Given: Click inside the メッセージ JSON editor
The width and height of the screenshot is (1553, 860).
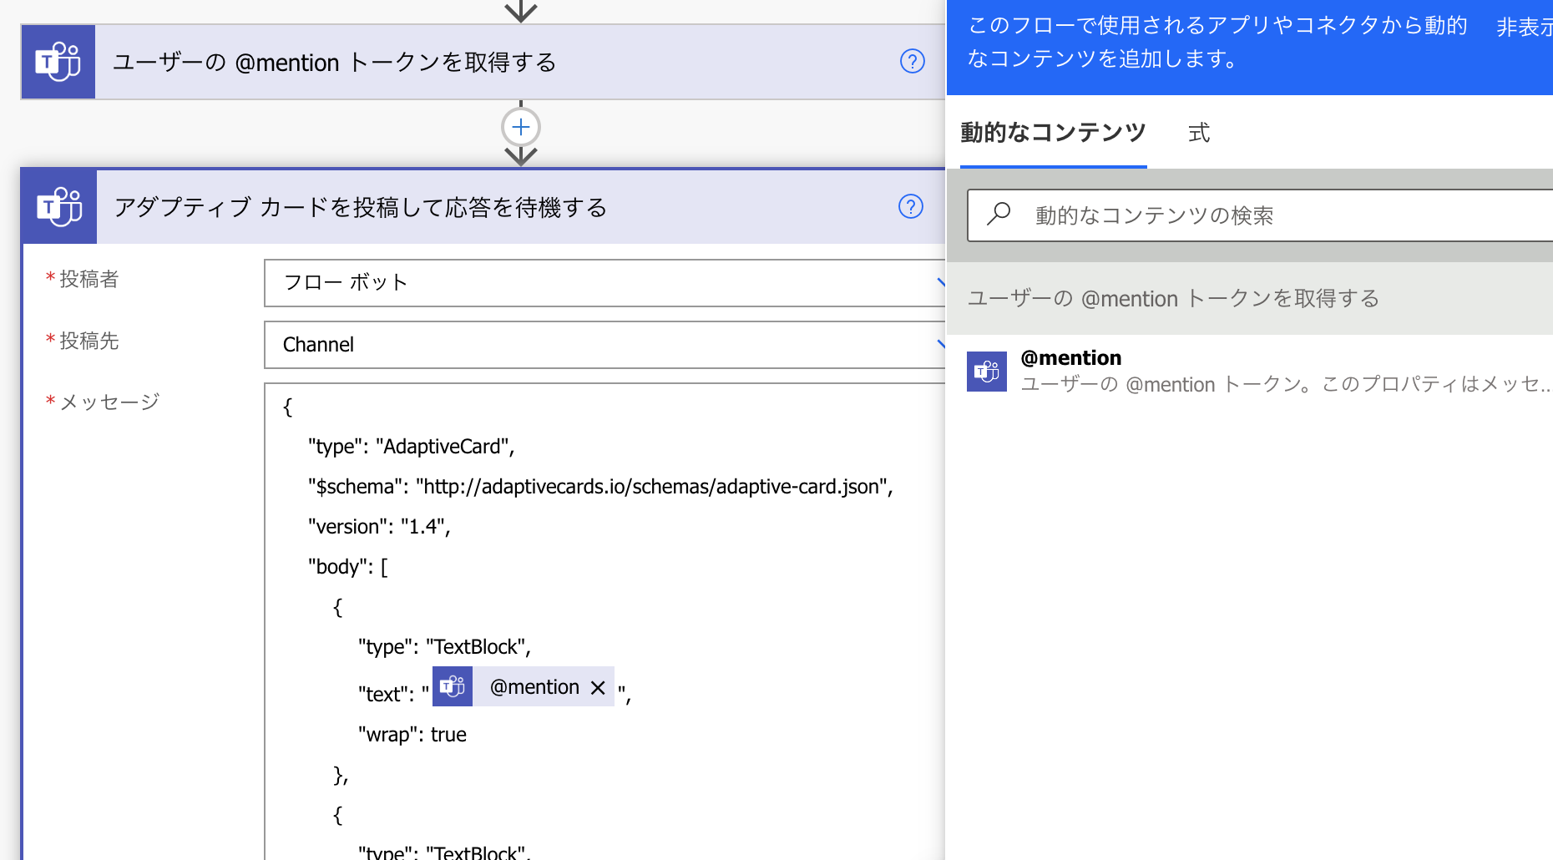Looking at the screenshot, I should (605, 622).
